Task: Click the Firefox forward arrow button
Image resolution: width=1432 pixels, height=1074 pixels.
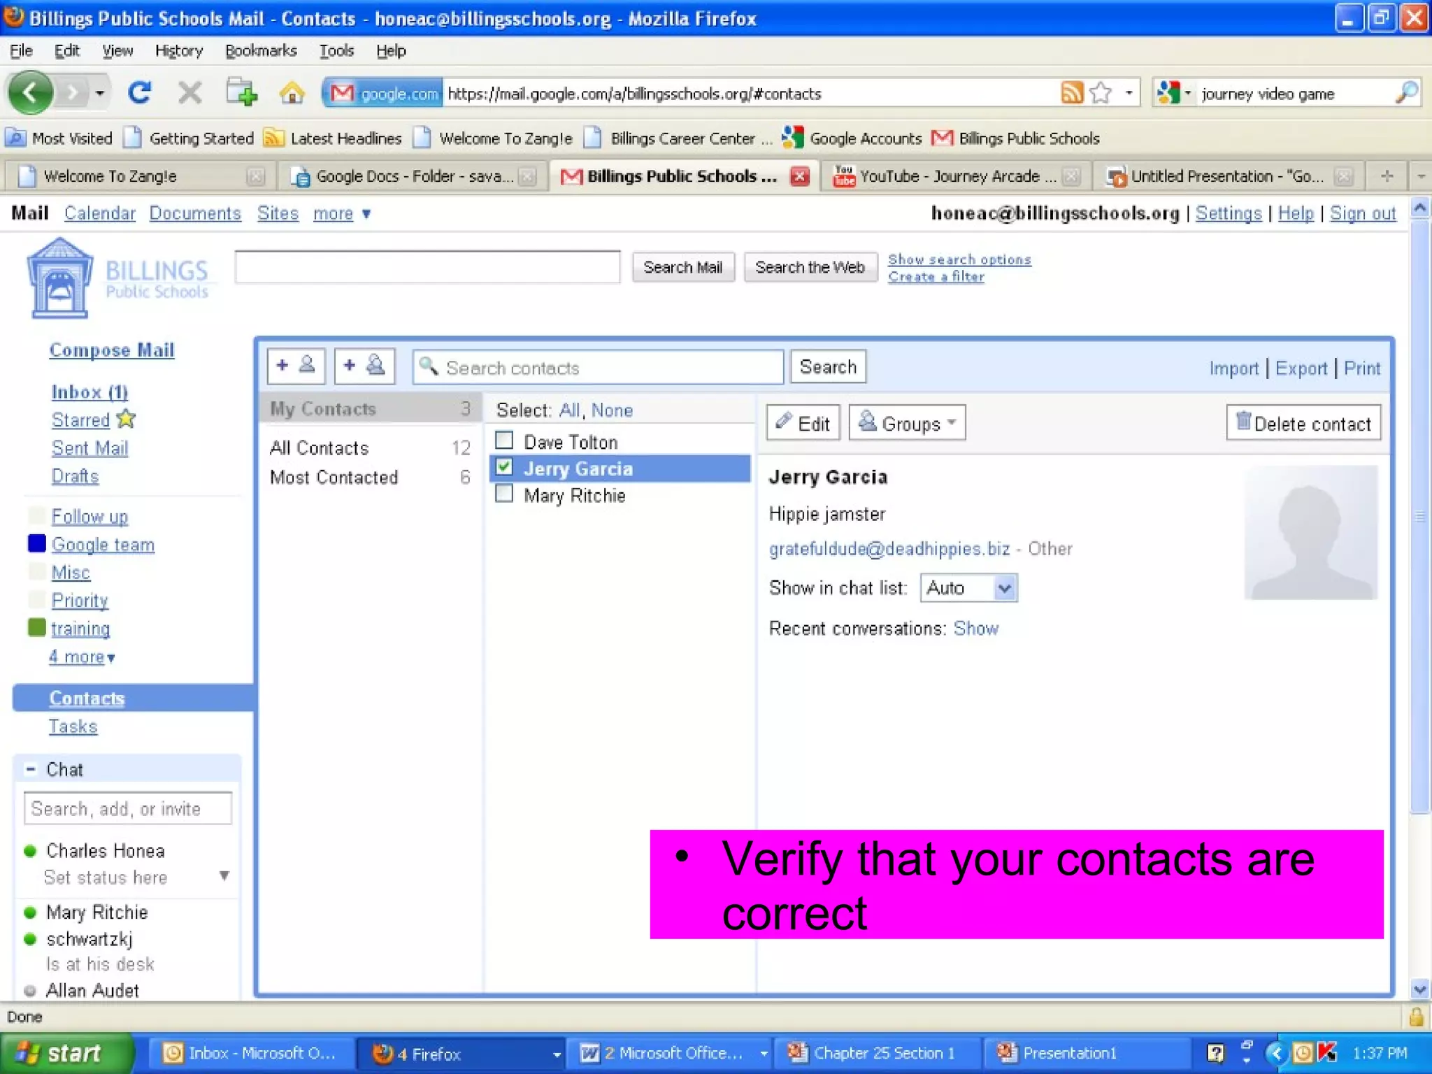Action: (x=73, y=92)
